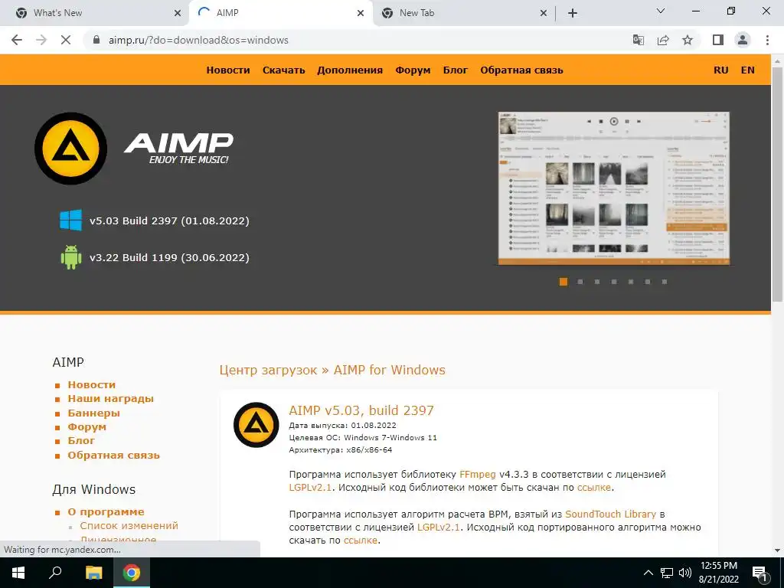This screenshot has height=588, width=784.
Task: Click the AIMP v5.03, build 2397 heading
Action: point(361,410)
